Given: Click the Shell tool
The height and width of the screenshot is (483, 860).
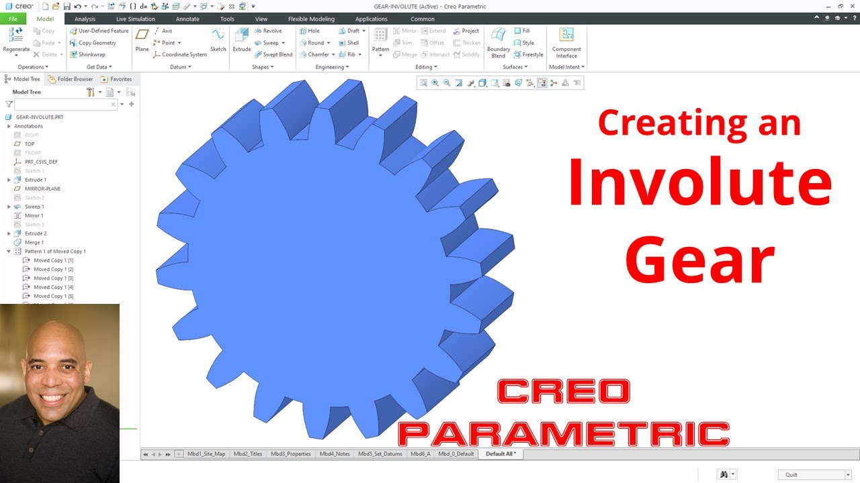Looking at the screenshot, I should (348, 43).
